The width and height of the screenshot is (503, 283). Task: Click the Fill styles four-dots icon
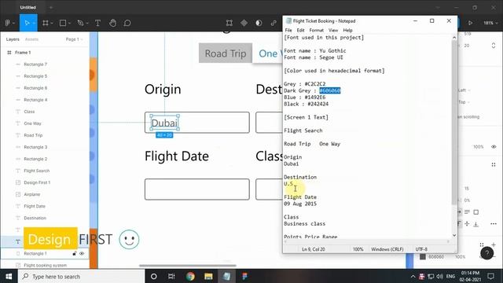(x=482, y=244)
